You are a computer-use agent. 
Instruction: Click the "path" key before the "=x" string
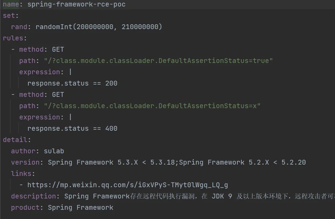point(27,106)
